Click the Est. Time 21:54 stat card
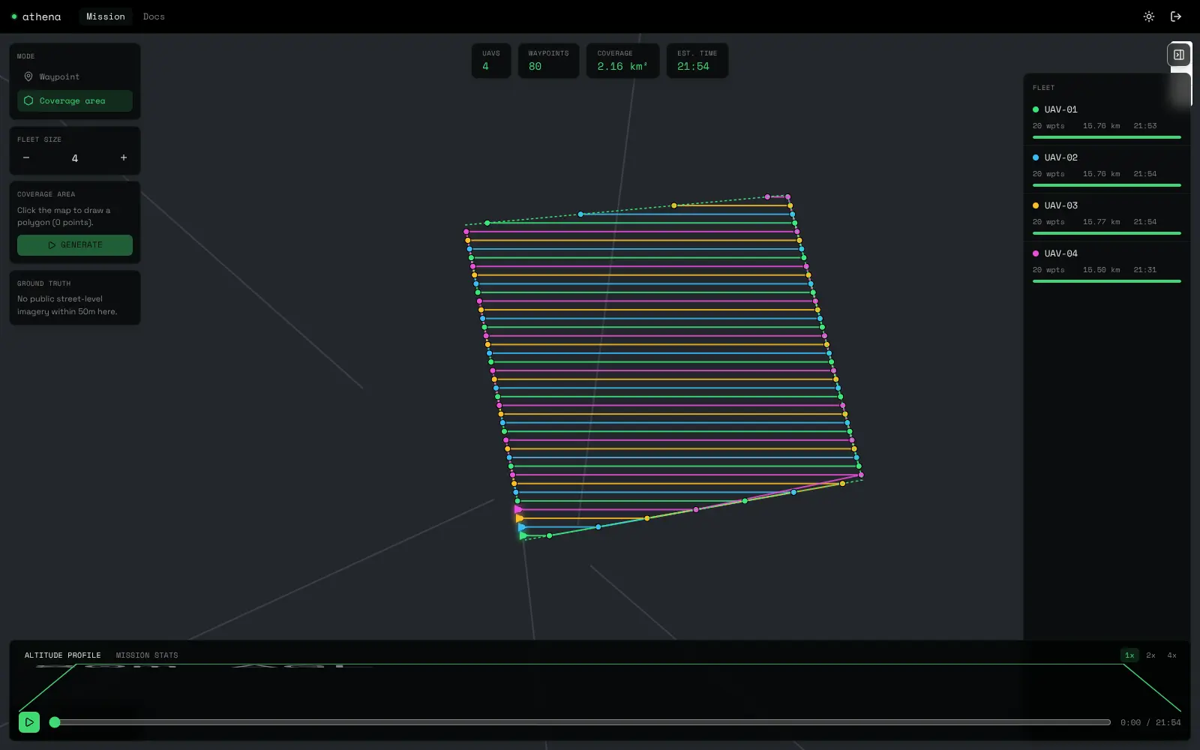Viewport: 1200px width, 750px height. [697, 61]
